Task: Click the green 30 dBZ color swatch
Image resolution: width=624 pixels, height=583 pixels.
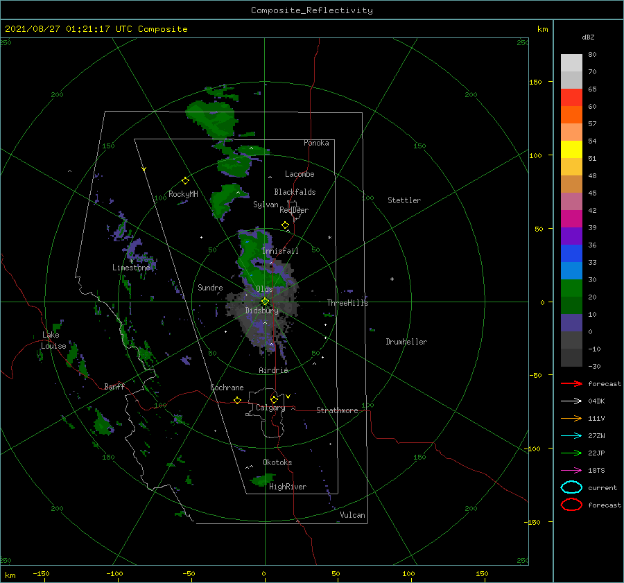Action: tap(571, 288)
